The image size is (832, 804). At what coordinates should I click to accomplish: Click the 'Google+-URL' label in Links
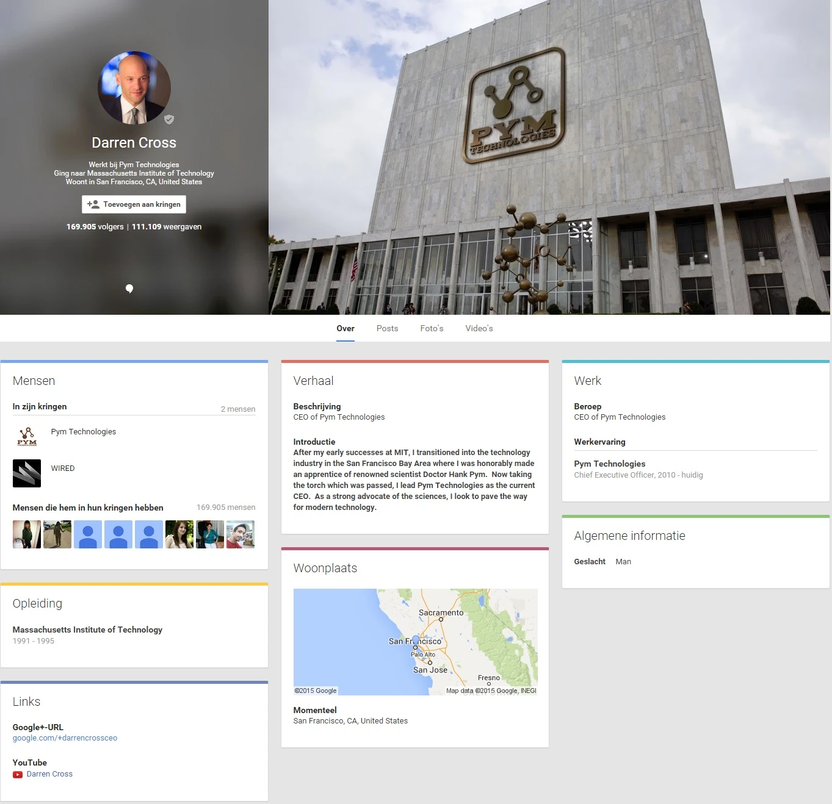[38, 728]
